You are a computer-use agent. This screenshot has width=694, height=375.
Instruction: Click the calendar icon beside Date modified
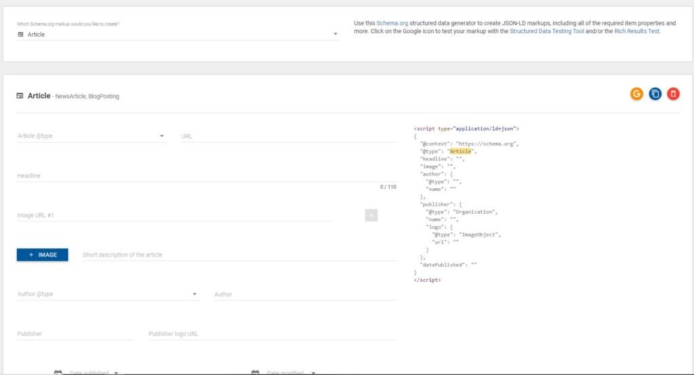pyautogui.click(x=256, y=372)
